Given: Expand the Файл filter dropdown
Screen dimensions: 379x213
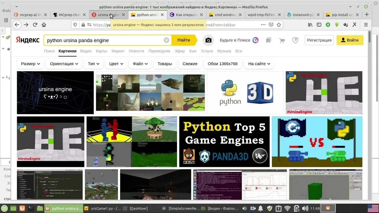Looking at the screenshot, I should 140,64.
